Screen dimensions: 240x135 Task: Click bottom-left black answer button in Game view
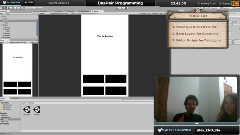coord(93,91)
